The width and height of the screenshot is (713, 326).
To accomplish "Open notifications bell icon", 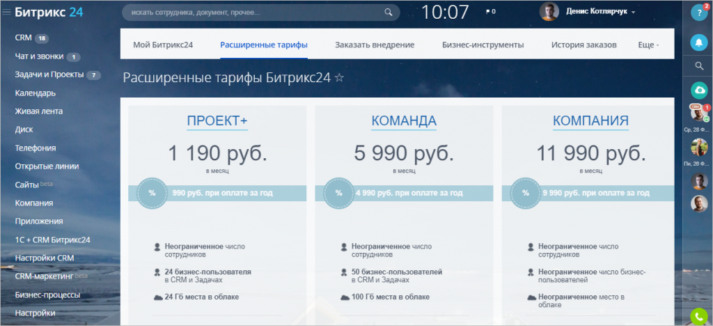I will 698,42.
